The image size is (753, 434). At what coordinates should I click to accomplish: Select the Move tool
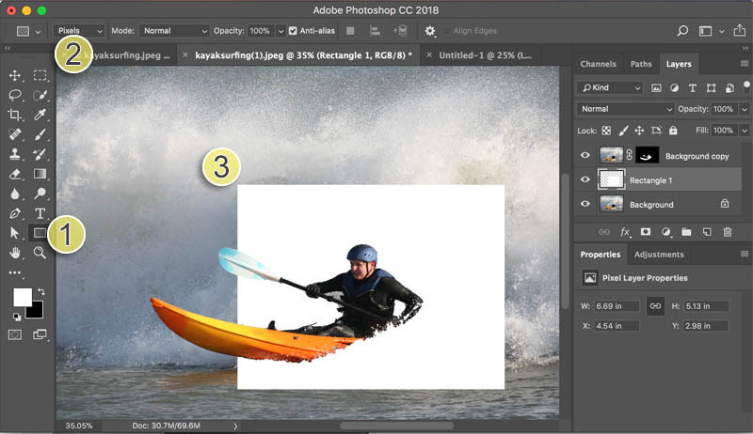coord(15,76)
